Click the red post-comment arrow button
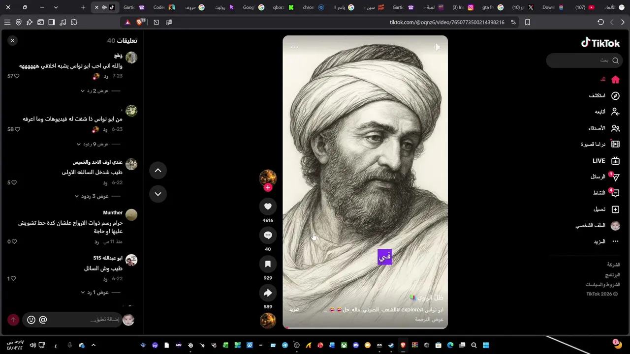 pyautogui.click(x=13, y=320)
